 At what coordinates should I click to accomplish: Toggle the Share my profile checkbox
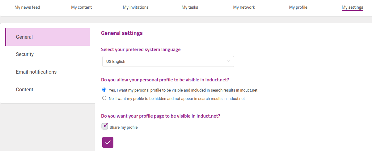(x=105, y=126)
